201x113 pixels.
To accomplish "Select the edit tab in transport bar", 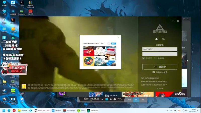I will click(129, 100).
